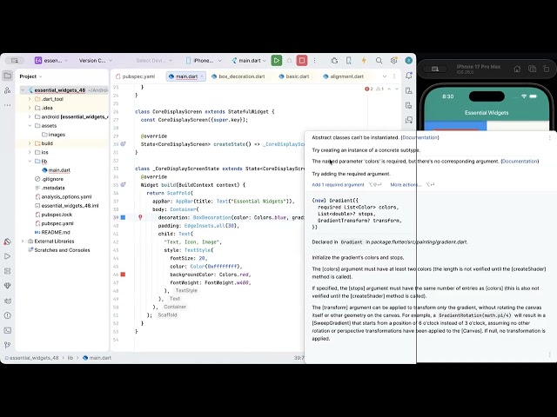Click the Flutter hot reload lightning icon
The height and width of the screenshot is (417, 557).
tap(364, 61)
